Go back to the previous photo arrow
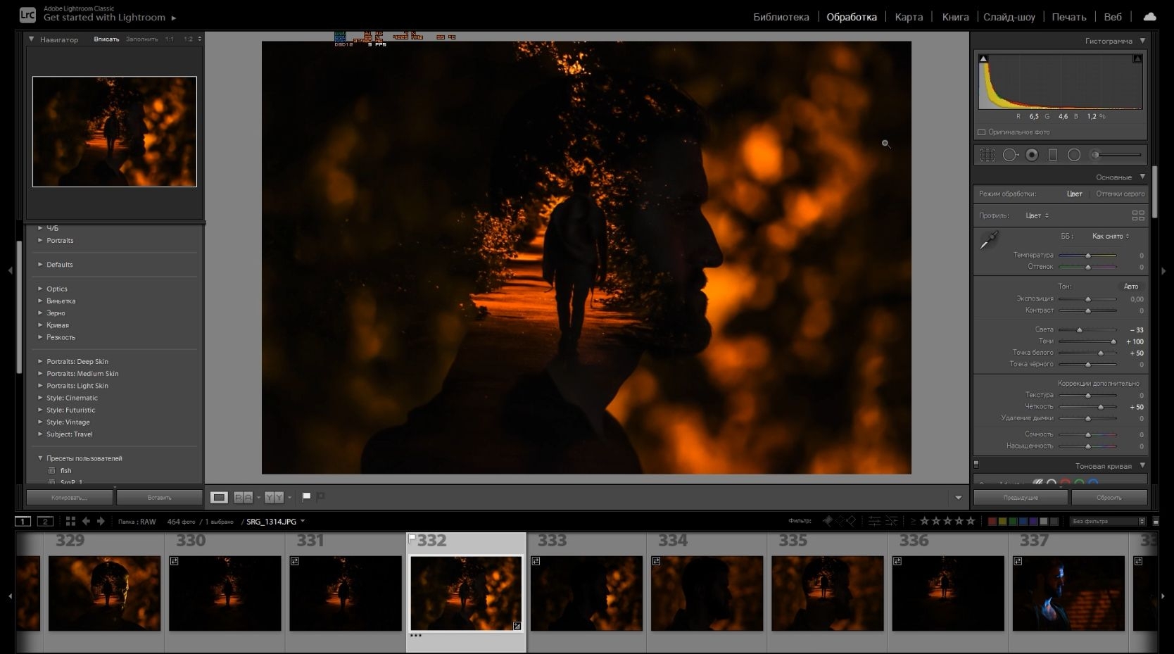 click(86, 521)
